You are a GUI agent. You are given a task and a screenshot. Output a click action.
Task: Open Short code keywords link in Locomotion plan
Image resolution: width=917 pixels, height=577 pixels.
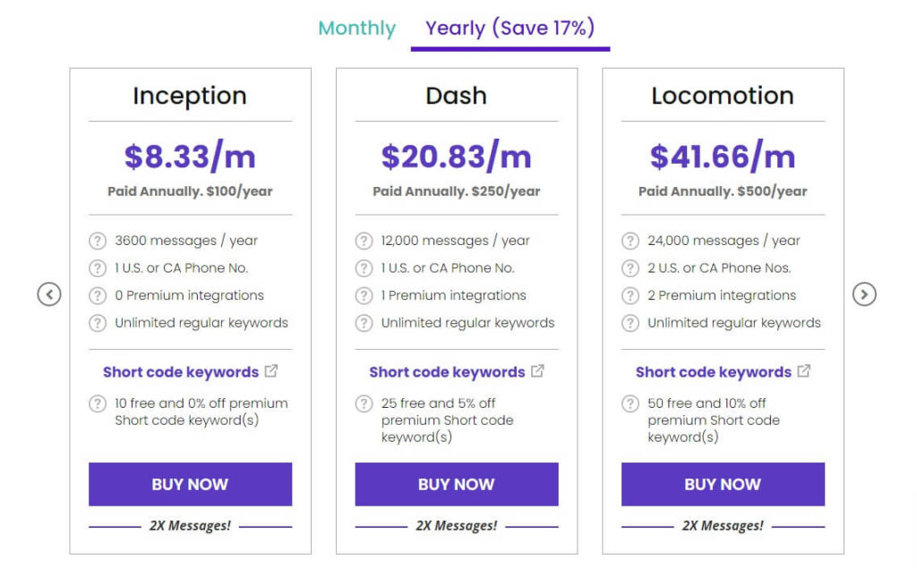click(x=714, y=372)
